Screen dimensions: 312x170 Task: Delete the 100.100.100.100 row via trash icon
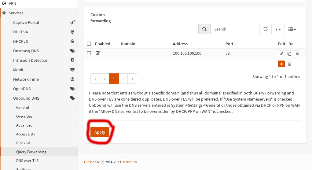(x=298, y=54)
